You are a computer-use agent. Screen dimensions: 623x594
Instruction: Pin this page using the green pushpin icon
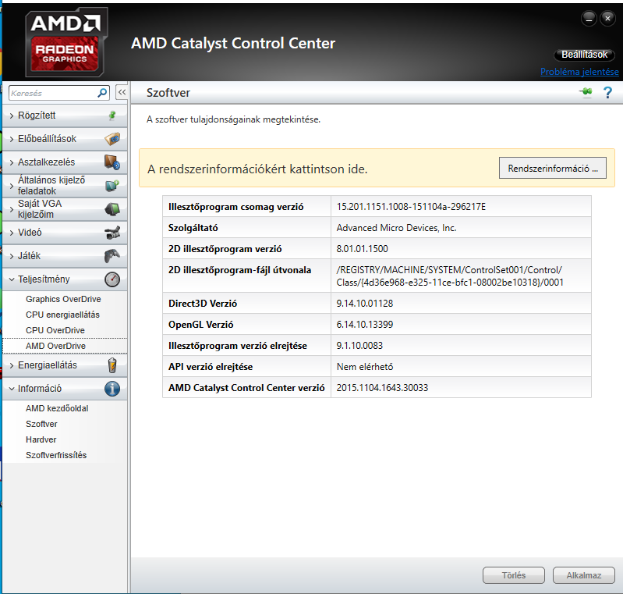[586, 92]
